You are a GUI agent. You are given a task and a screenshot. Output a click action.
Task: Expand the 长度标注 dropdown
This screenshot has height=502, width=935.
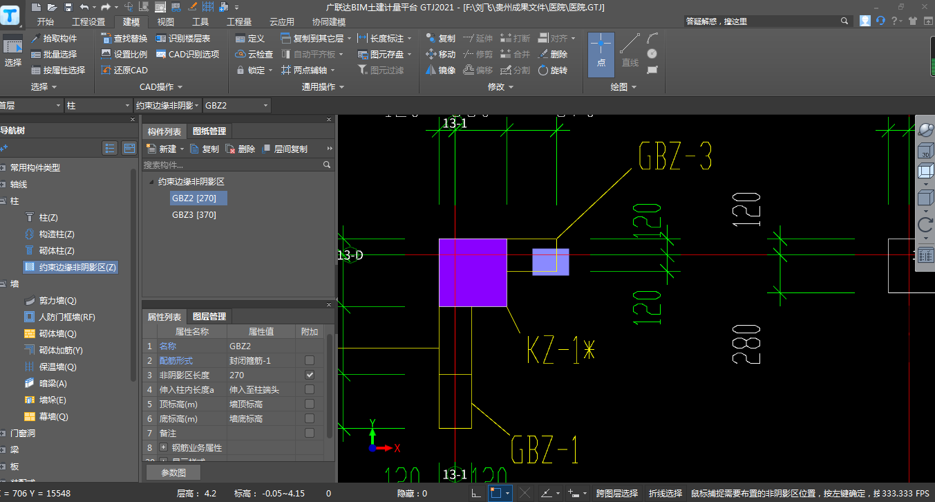[x=410, y=39]
